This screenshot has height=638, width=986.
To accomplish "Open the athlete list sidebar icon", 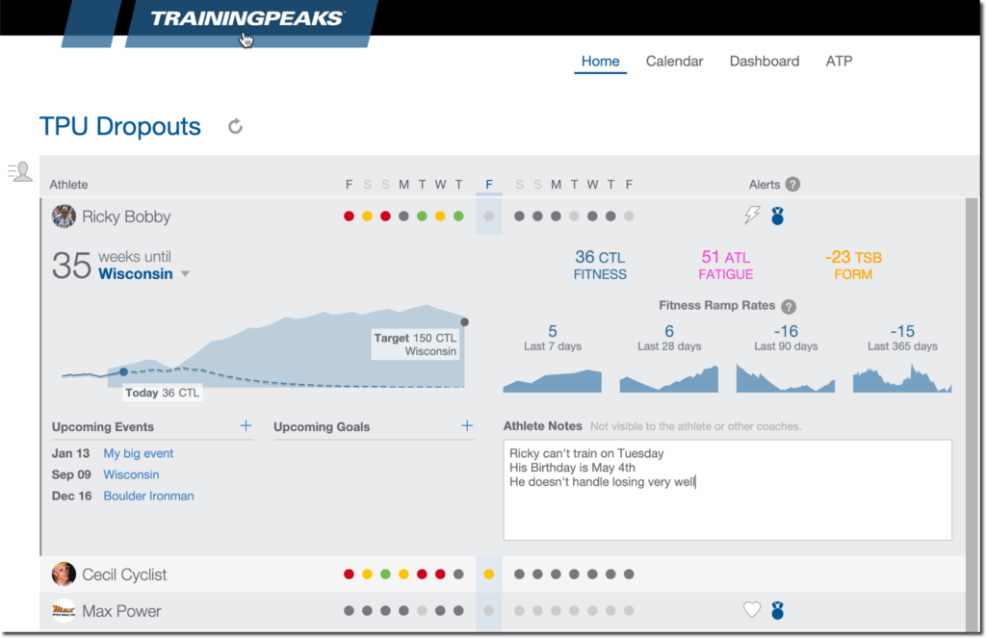I will [20, 171].
